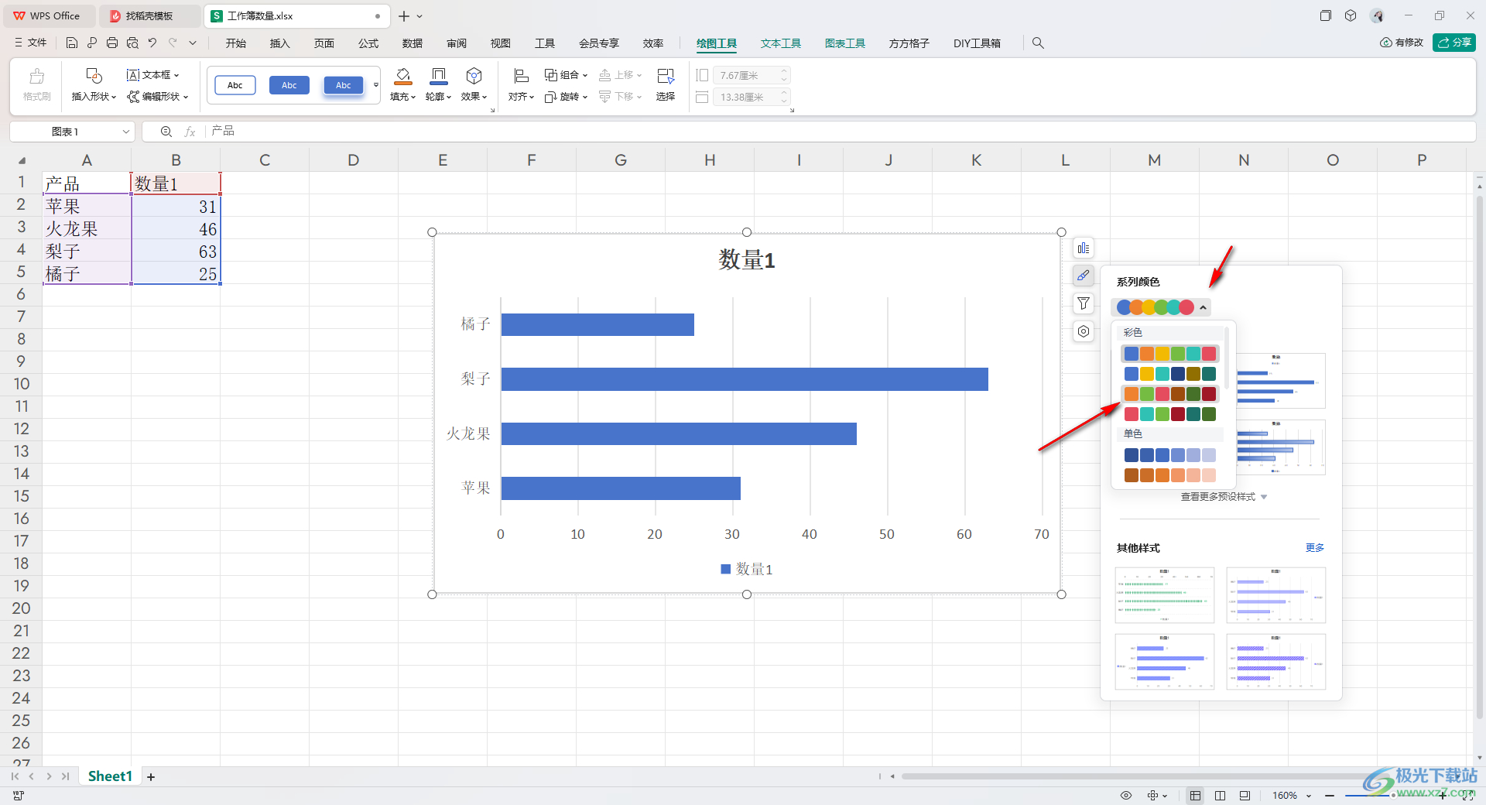Expand the shape style gallery arrow
This screenshot has width=1486, height=805.
pyautogui.click(x=376, y=85)
